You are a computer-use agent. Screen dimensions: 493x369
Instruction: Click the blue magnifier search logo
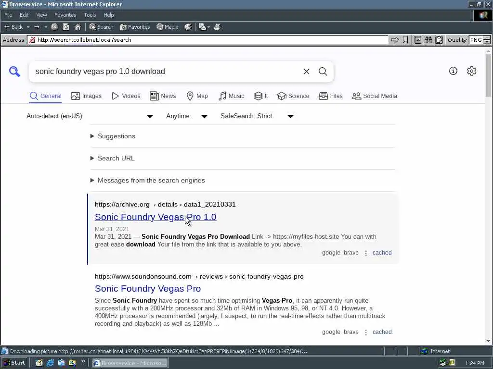(14, 72)
